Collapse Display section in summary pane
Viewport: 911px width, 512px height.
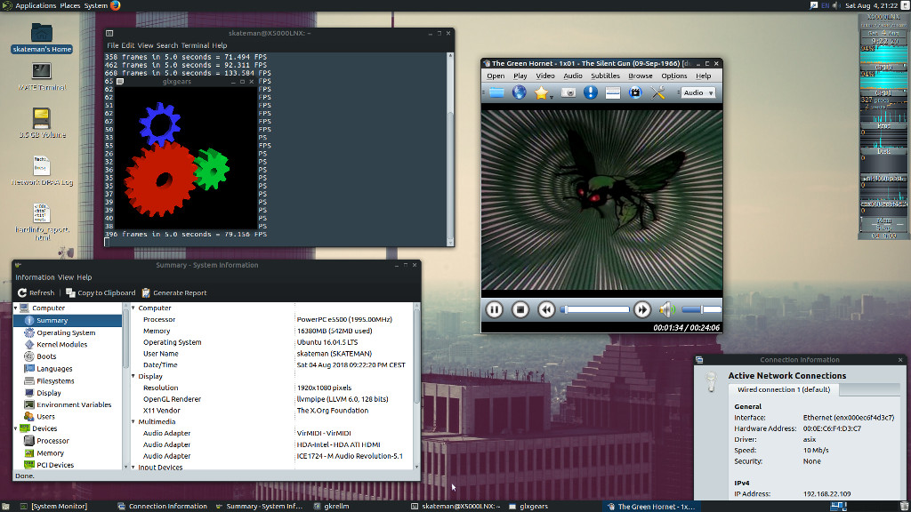click(133, 376)
